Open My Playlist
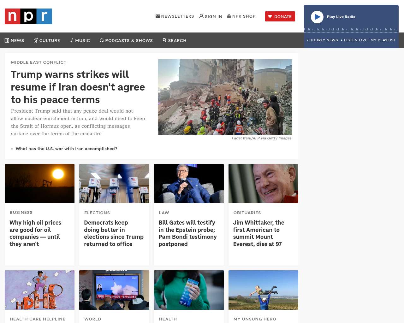Screen dimensions: 404x323 click(x=383, y=40)
